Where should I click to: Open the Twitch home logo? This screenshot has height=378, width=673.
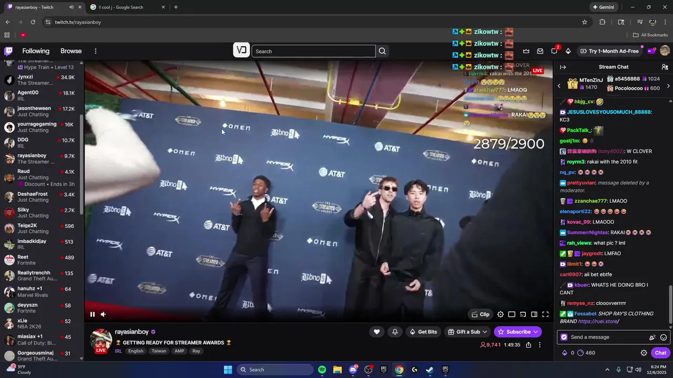[8, 51]
